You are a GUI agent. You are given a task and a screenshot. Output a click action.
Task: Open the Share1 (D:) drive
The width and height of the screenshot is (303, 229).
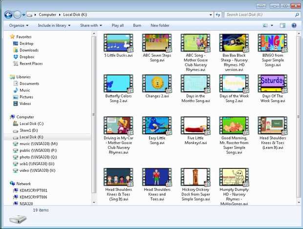(x=25, y=130)
